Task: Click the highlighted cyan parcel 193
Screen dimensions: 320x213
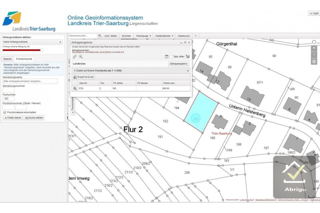Action: click(201, 112)
